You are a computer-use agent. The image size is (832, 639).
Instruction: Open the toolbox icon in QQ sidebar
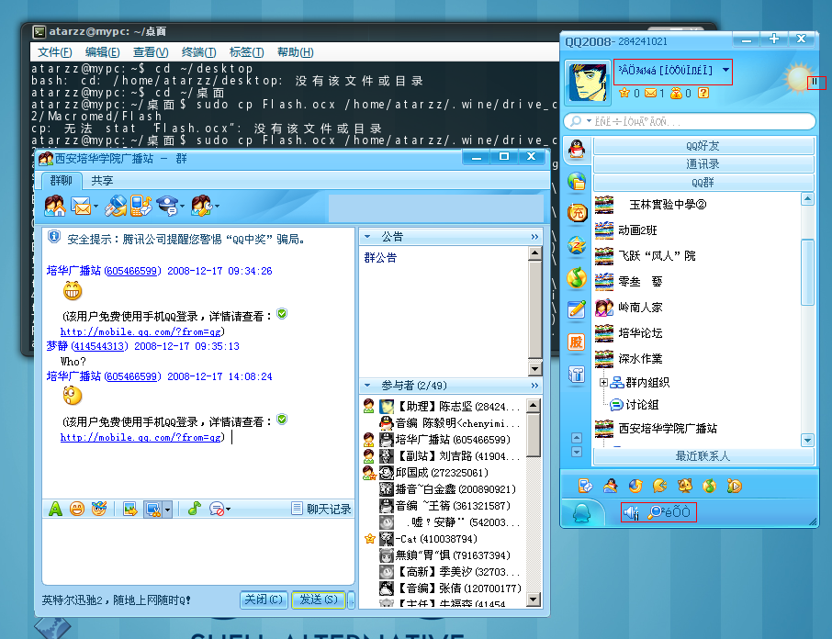pos(577,375)
